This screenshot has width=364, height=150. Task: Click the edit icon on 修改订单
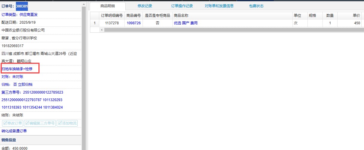pos(5,123)
